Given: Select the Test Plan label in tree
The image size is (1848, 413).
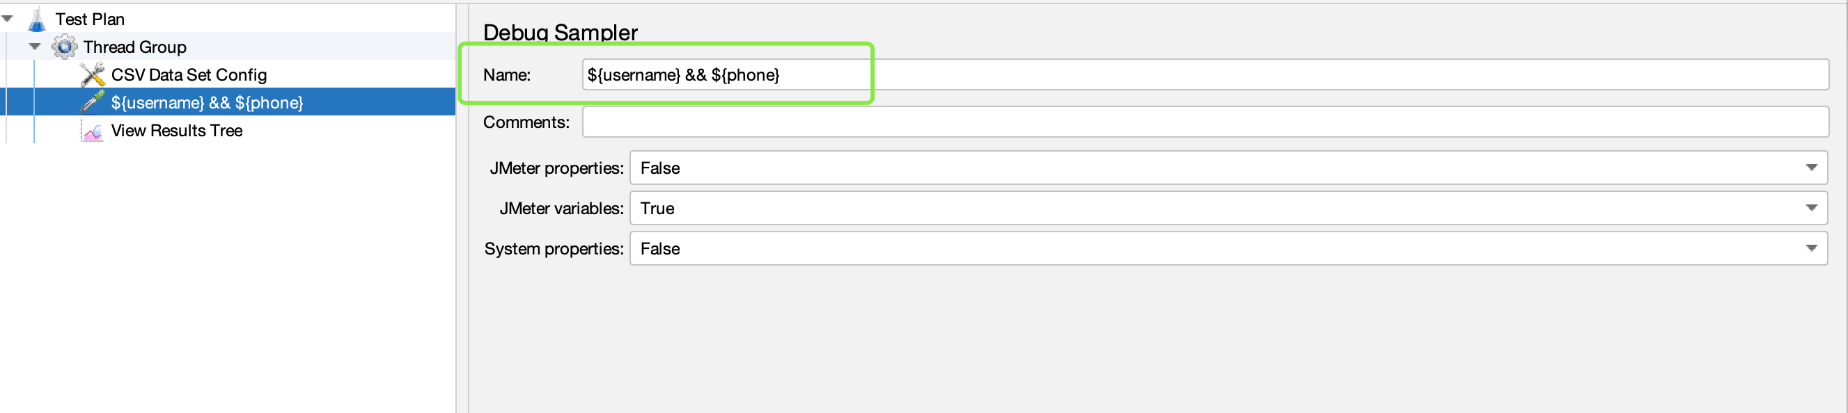Looking at the screenshot, I should click(90, 19).
